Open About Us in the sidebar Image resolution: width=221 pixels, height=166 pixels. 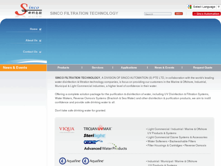click(x=31, y=40)
